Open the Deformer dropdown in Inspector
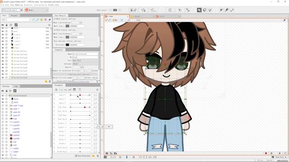Screen dimensions: 289x162 pos(85,64)
